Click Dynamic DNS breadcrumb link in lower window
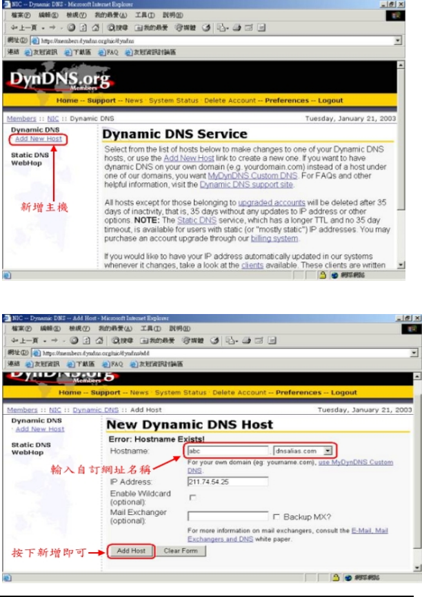Screen dimensions: 422x597 pyautogui.click(x=96, y=410)
